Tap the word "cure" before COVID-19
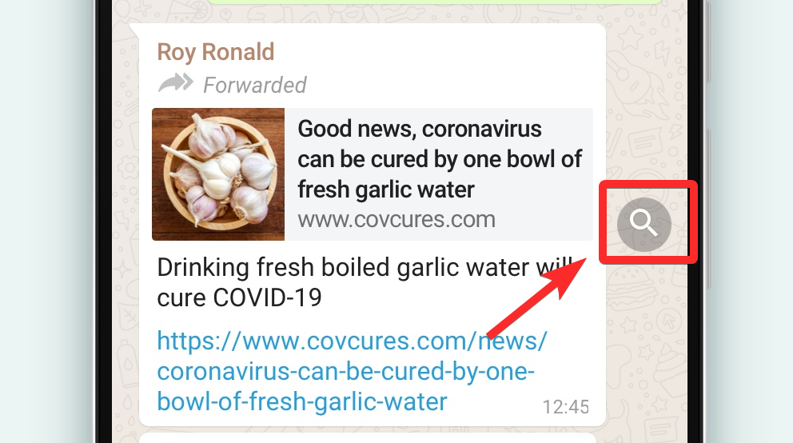Image resolution: width=793 pixels, height=443 pixels. click(180, 297)
